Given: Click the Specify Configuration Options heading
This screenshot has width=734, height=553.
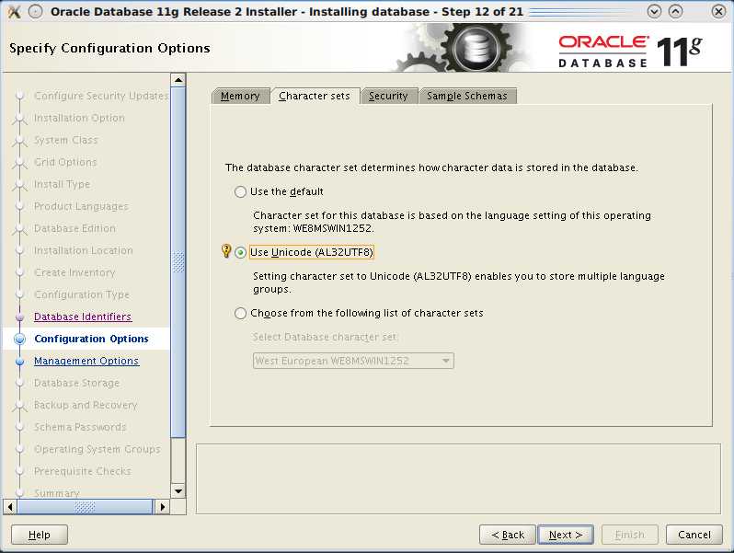Looking at the screenshot, I should [110, 49].
